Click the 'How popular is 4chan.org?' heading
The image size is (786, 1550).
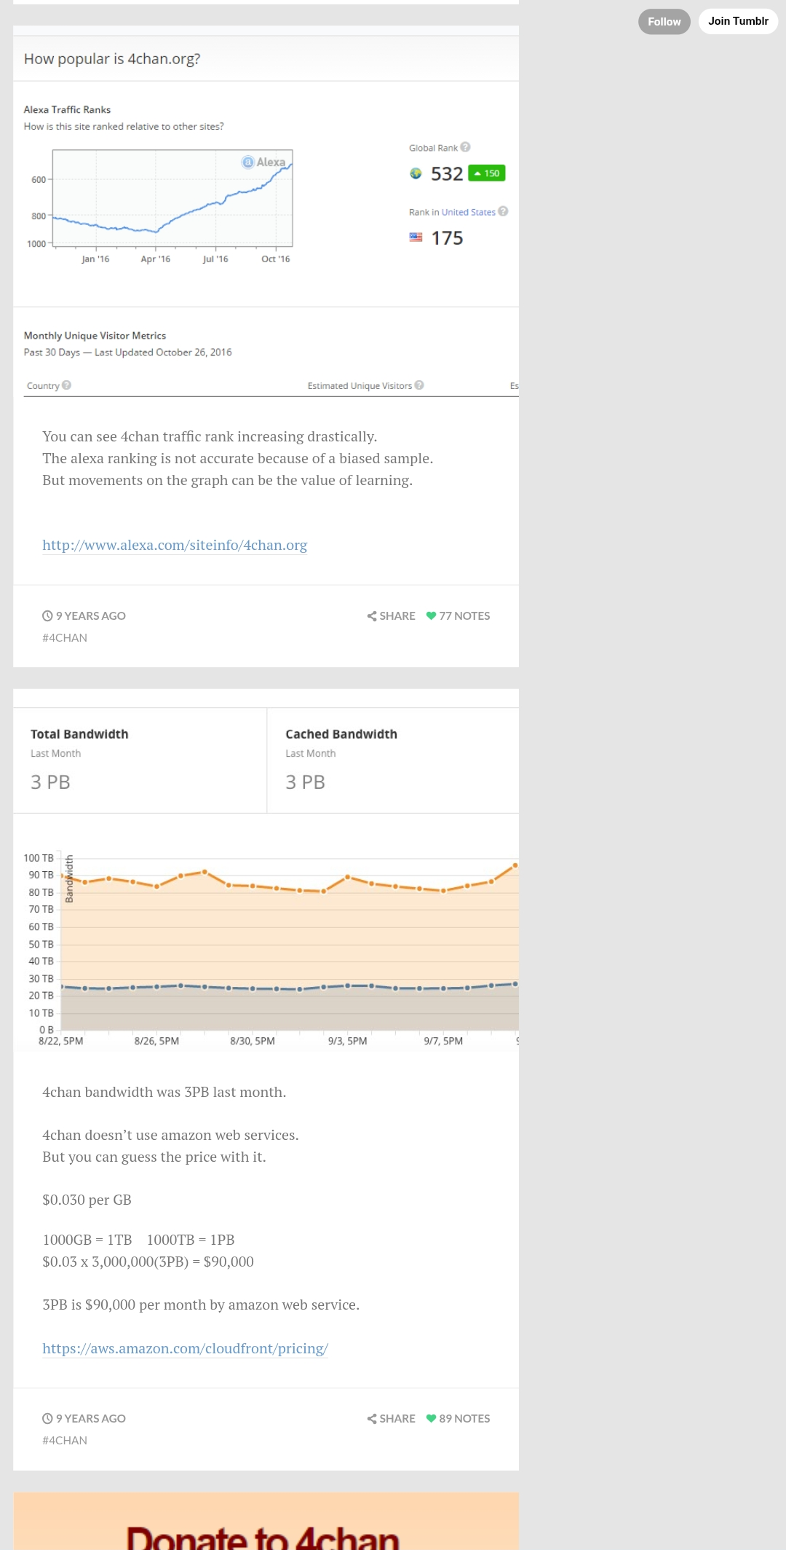(x=112, y=59)
